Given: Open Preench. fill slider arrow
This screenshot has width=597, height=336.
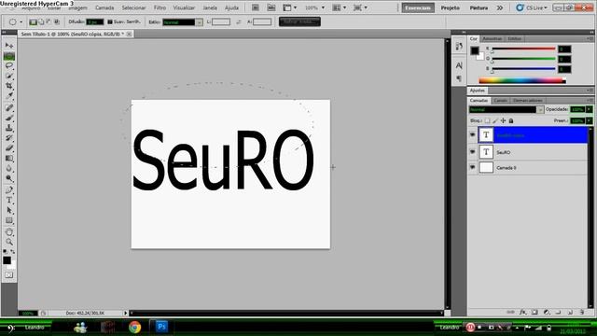Looking at the screenshot, I should (589, 120).
